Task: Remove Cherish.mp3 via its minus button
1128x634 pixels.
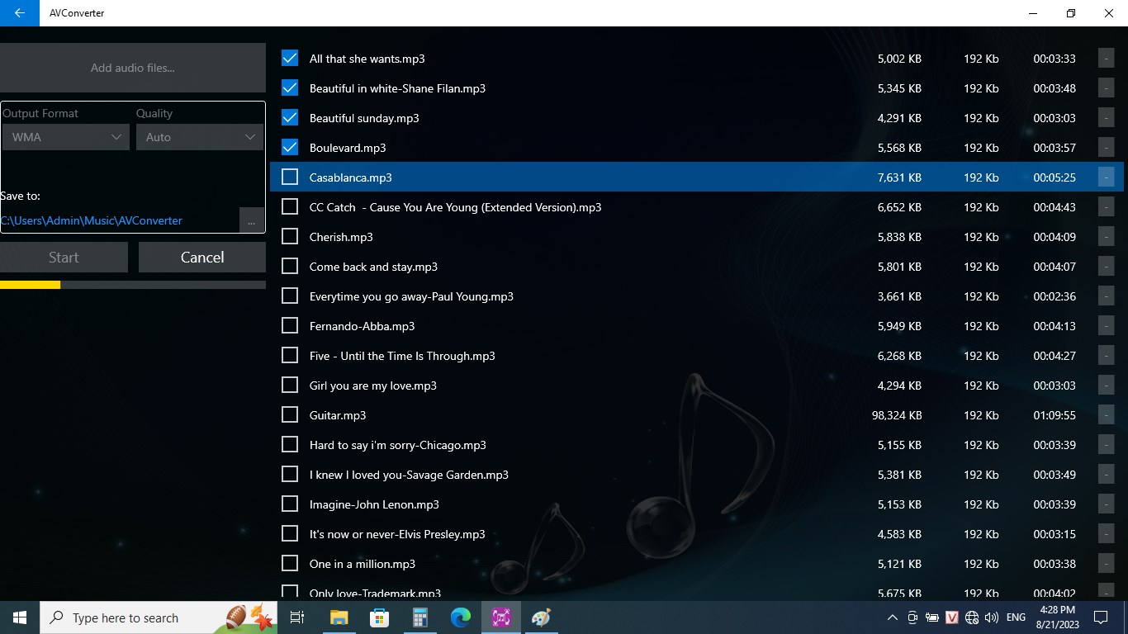Action: click(x=1106, y=237)
